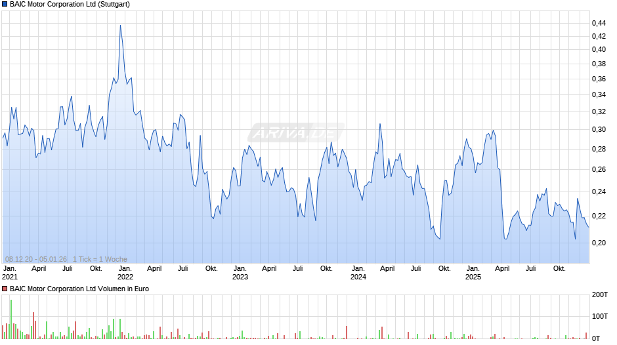Screen dimensions: 617x345
Task: Click the 'Jan. 2021' time axis label
Action: (10, 273)
